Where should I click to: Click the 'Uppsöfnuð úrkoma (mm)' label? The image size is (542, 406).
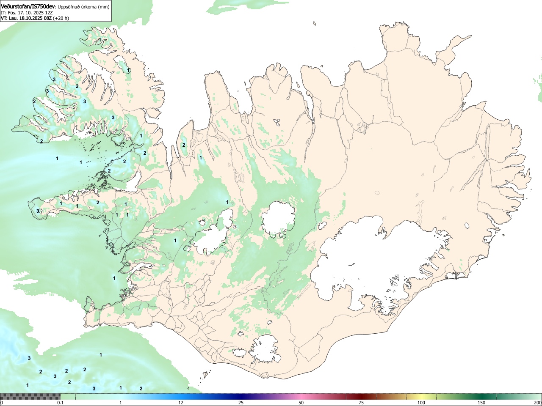click(83, 6)
